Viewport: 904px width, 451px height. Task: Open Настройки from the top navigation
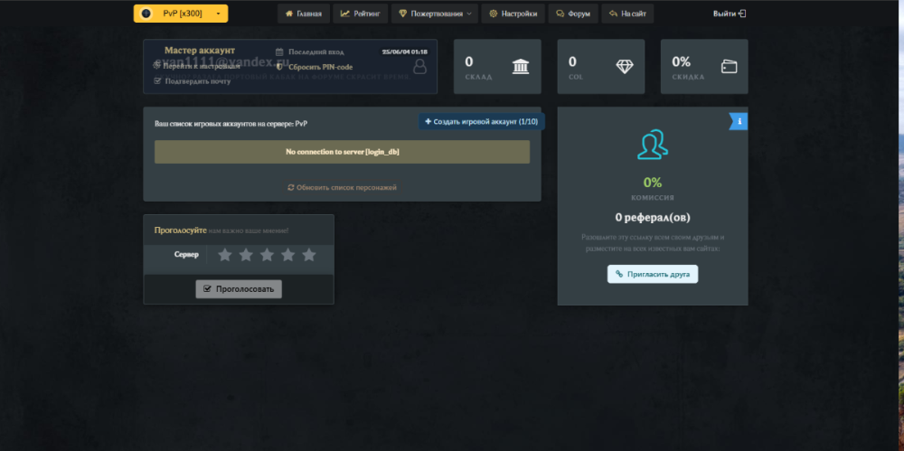tap(513, 14)
